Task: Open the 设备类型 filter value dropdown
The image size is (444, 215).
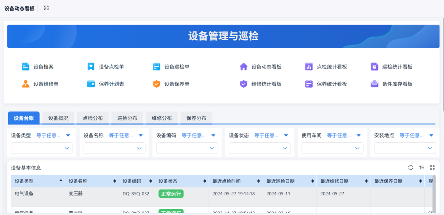Action: click(x=42, y=148)
